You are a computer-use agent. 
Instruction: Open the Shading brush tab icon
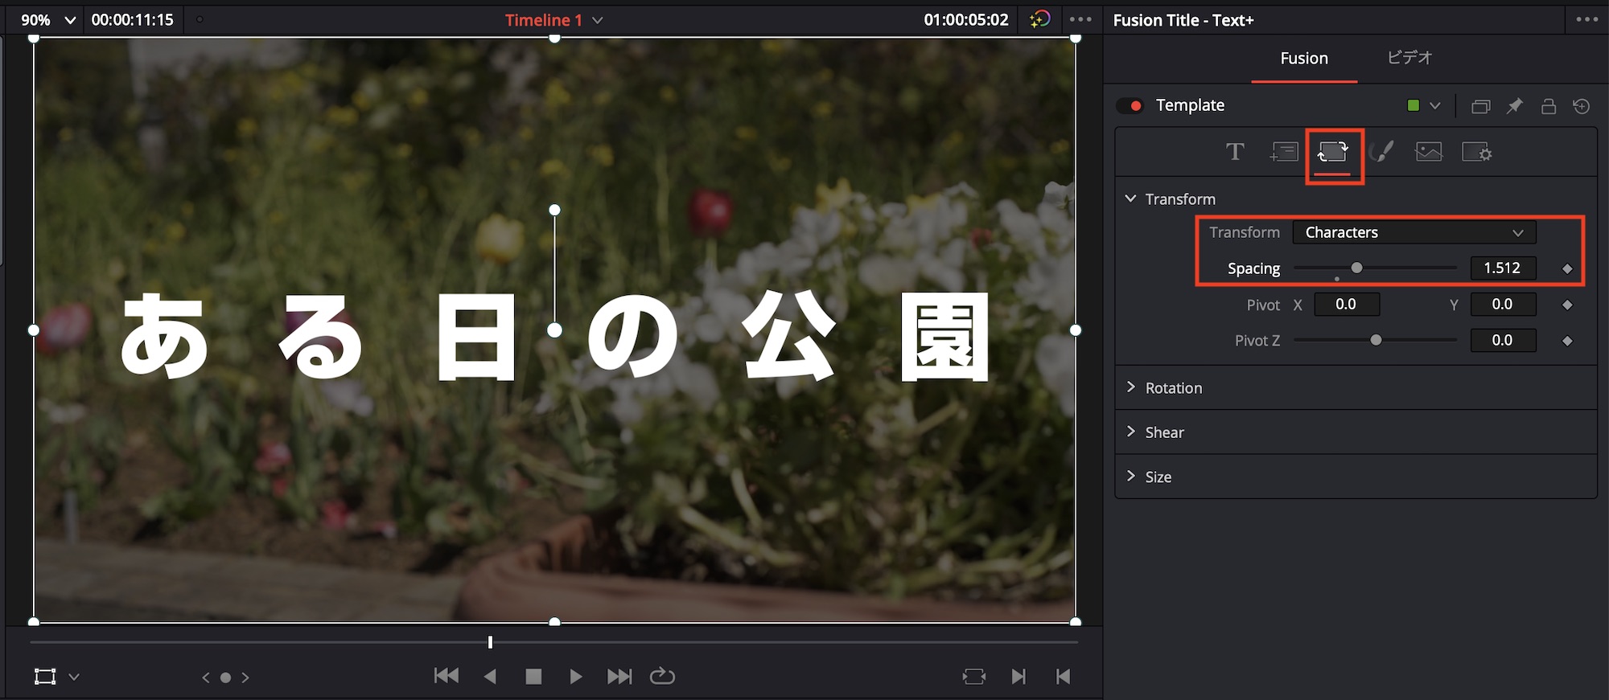pyautogui.click(x=1381, y=152)
